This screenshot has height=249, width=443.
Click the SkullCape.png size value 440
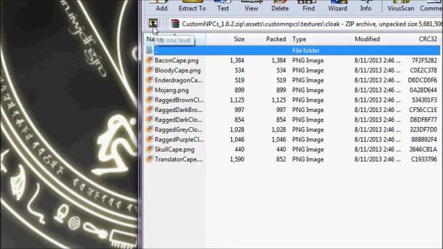(x=239, y=149)
